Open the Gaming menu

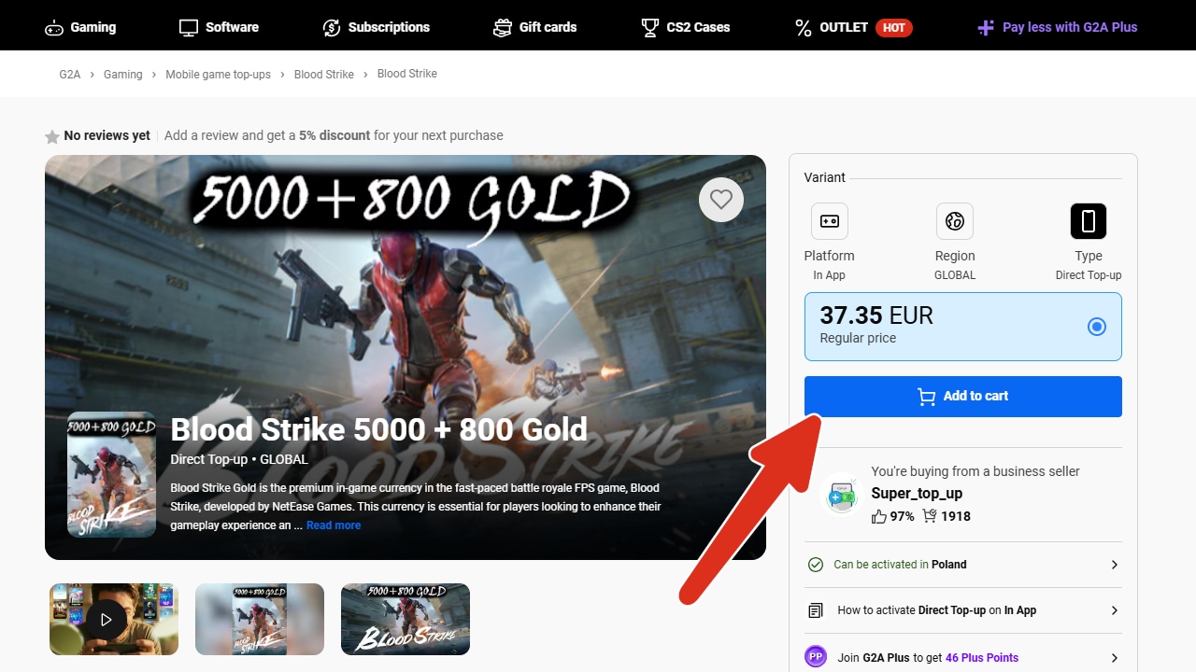(x=80, y=27)
